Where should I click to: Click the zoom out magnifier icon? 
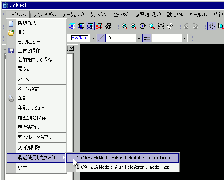coord(134,26)
